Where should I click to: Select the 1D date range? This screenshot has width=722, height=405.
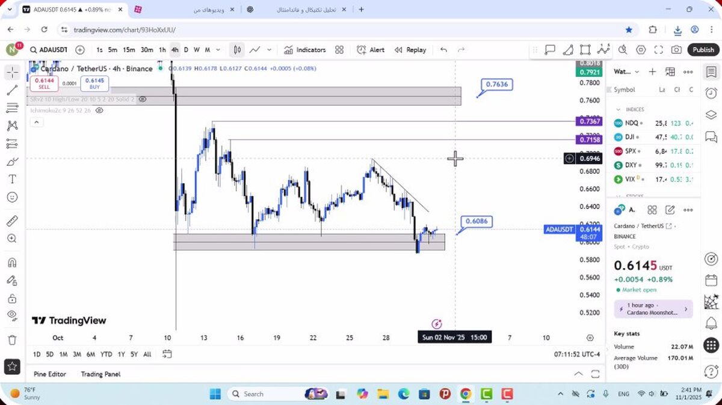click(37, 355)
